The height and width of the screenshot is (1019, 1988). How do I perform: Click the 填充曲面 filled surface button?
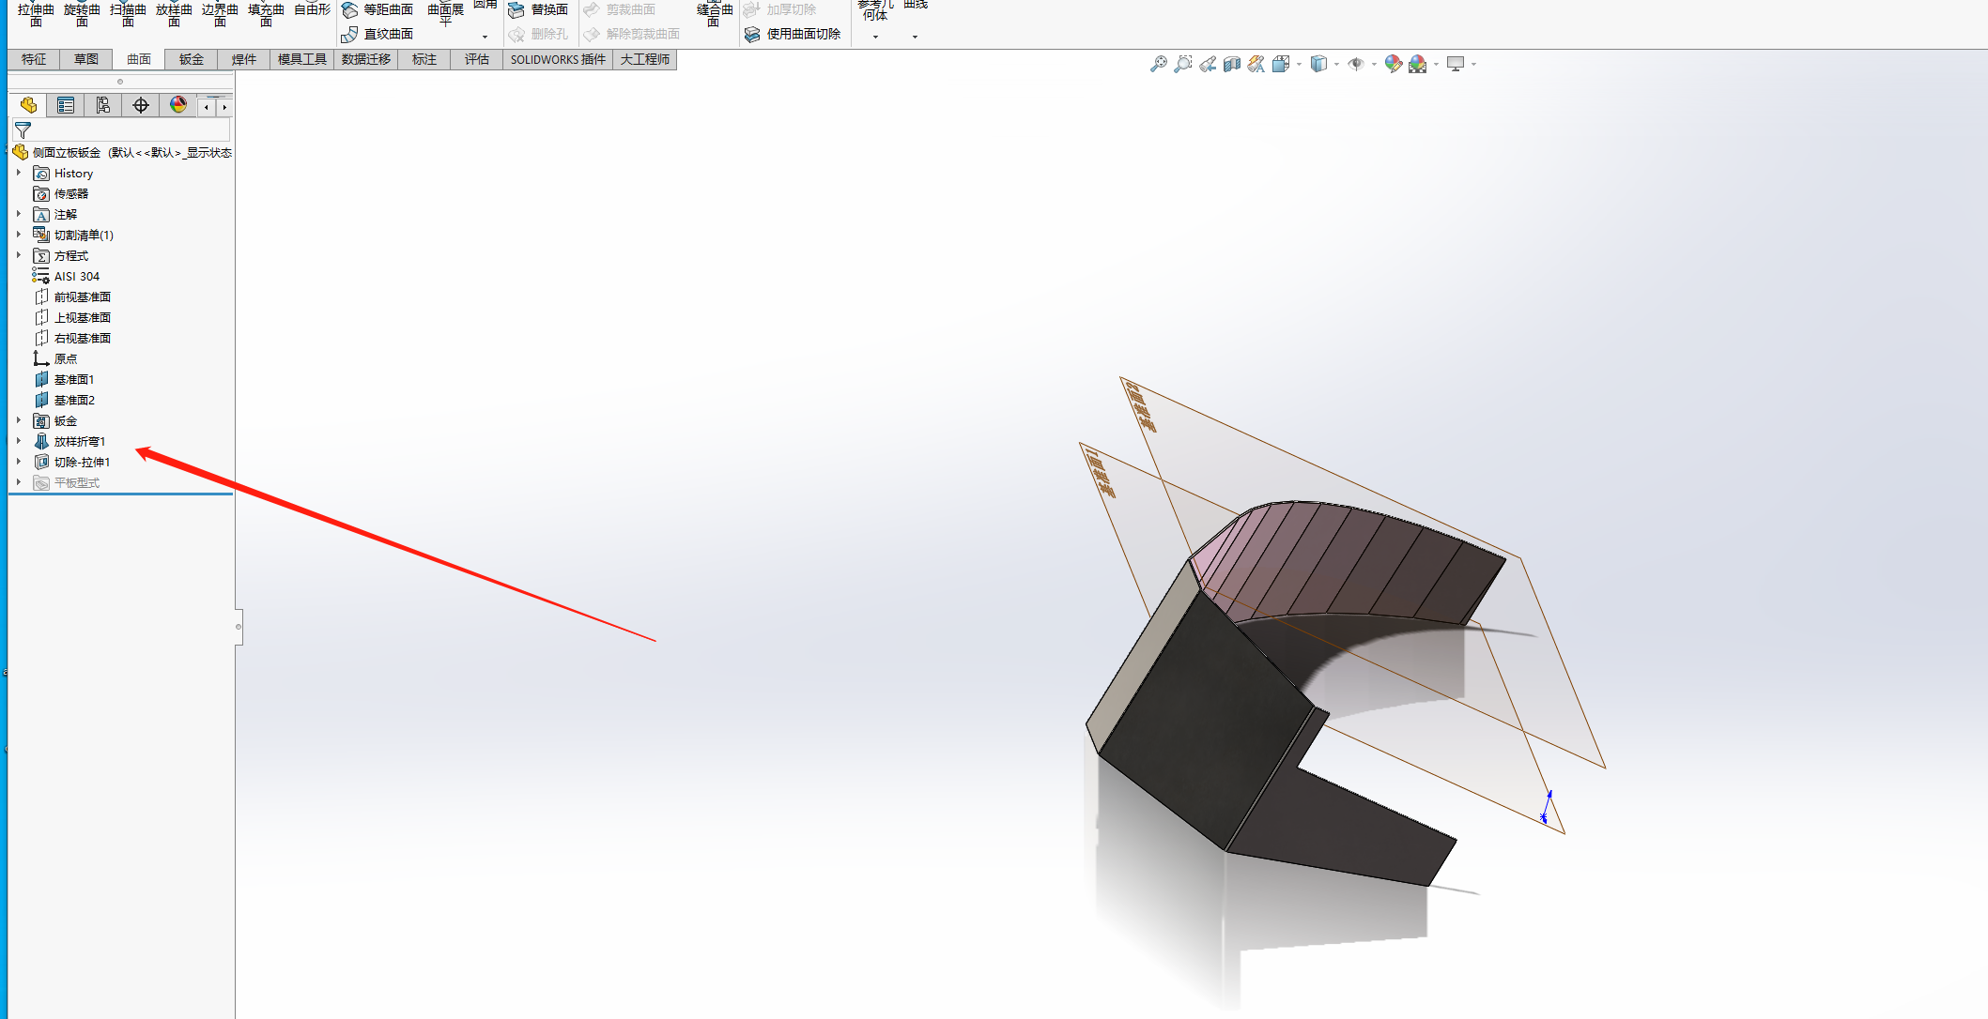[x=266, y=14]
